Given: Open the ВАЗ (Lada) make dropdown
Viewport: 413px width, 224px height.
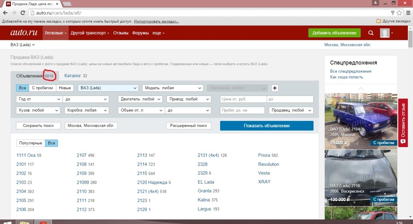Looking at the screenshot, I should (108, 88).
